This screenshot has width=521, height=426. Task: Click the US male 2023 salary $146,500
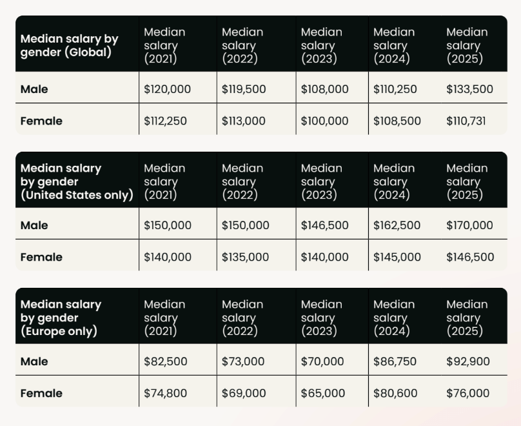pos(324,225)
